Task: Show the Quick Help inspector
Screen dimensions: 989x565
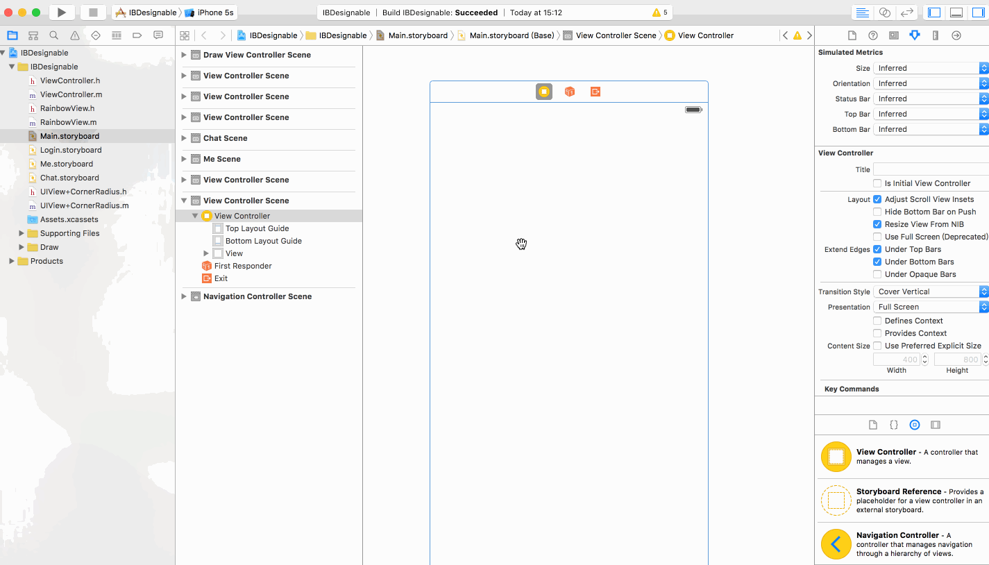Action: point(872,35)
